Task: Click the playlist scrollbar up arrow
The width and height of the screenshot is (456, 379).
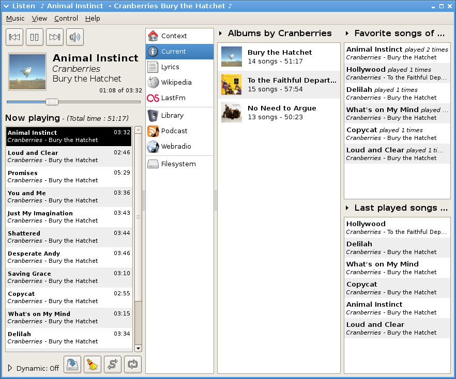Action: [x=138, y=130]
